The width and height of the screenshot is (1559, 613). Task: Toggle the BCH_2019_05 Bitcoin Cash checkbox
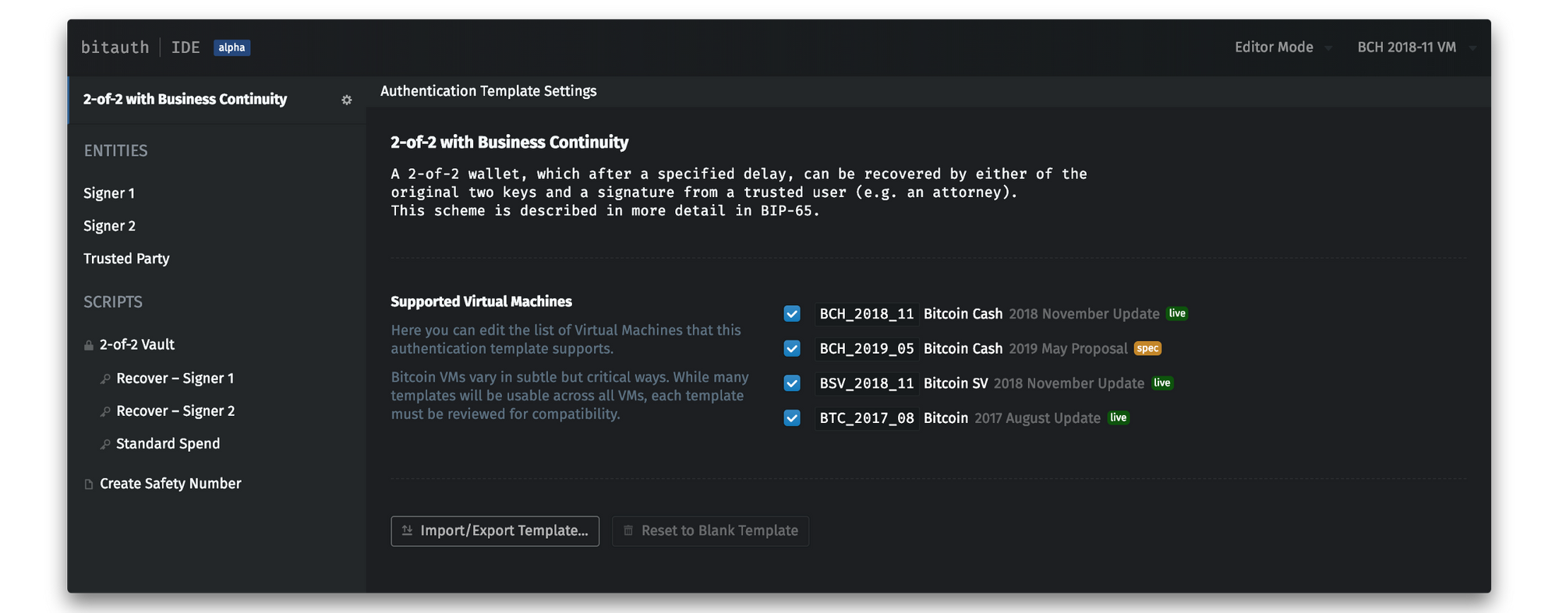792,348
